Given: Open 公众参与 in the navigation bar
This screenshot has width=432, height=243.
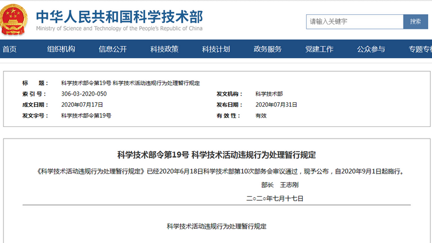Looking at the screenshot, I should click(x=371, y=49).
